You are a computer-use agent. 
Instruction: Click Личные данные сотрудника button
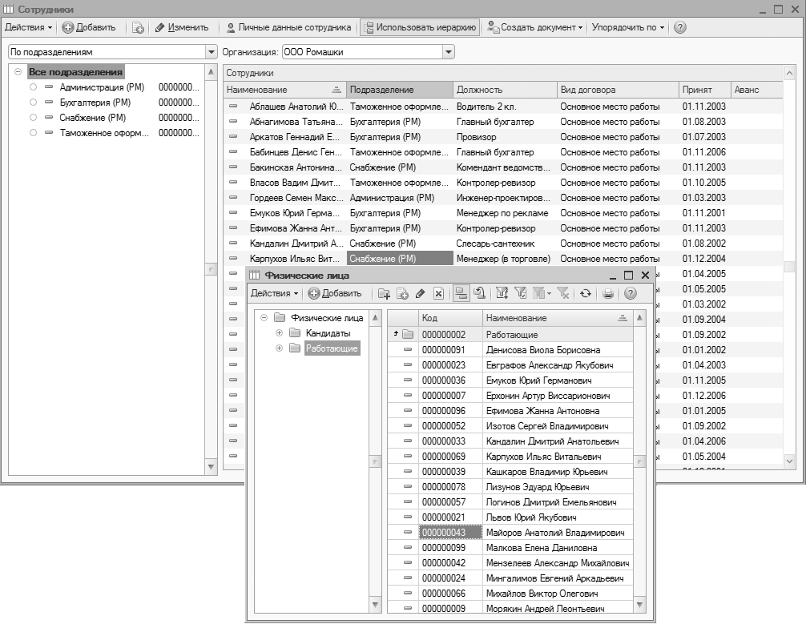pos(288,27)
